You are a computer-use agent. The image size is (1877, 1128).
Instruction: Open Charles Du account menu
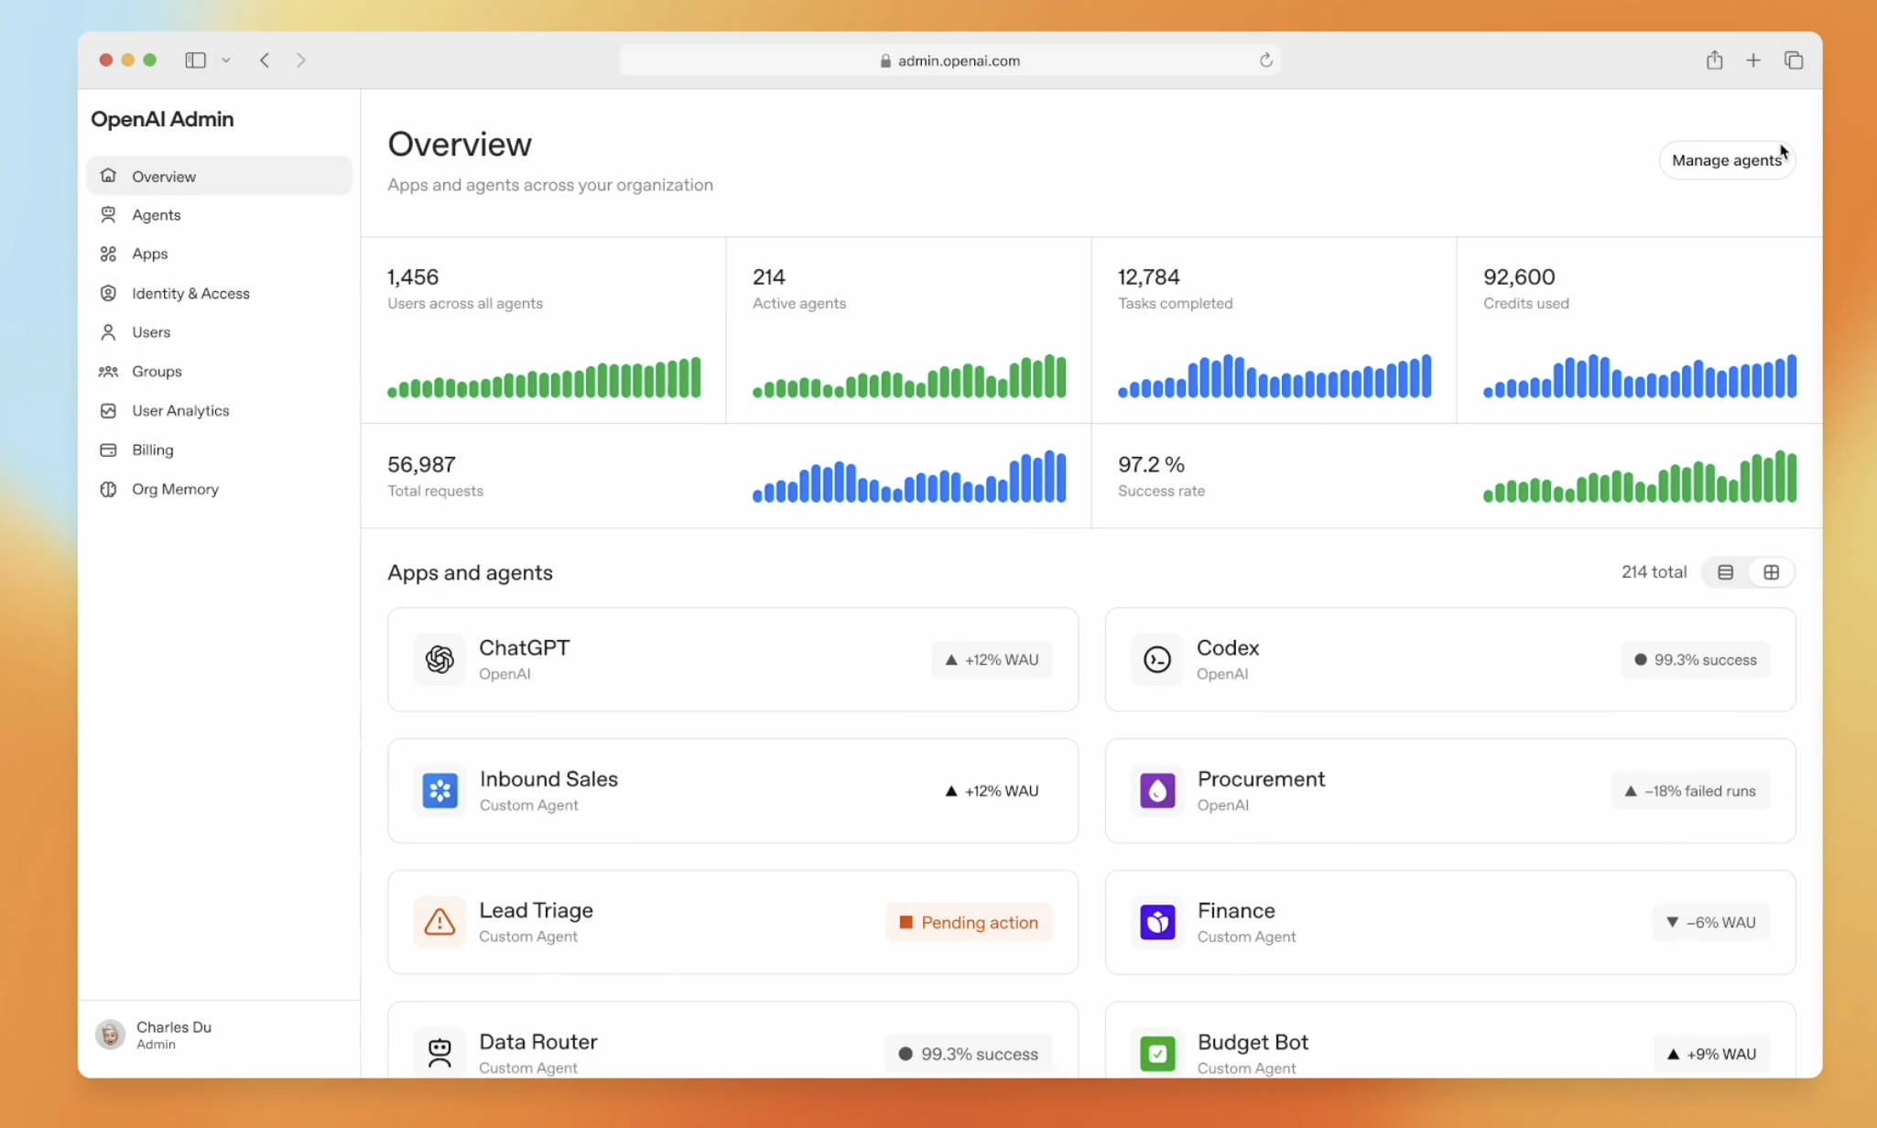click(156, 1035)
